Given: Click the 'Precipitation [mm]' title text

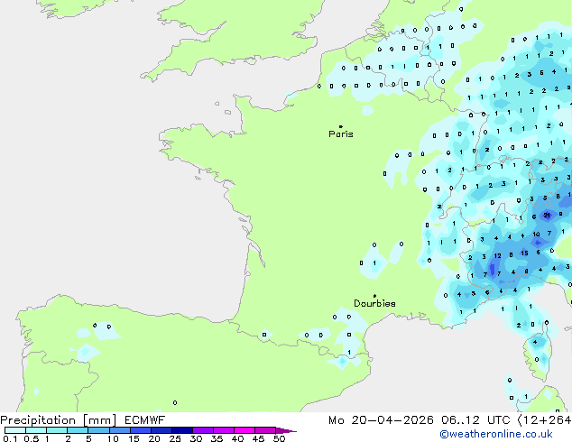Looking at the screenshot, I should [x=59, y=420].
